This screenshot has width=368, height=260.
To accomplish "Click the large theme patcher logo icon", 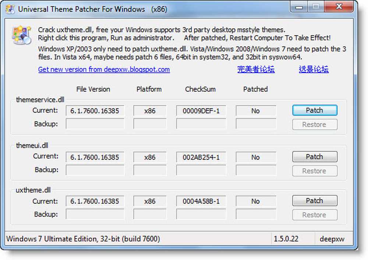I will coord(21,36).
